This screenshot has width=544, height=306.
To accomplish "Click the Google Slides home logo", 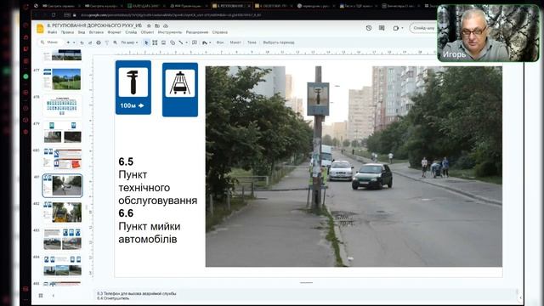I will [x=40, y=29].
